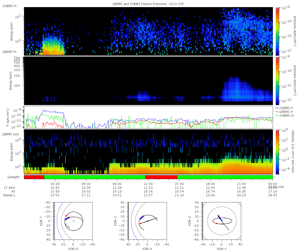
Task: Select the "CHEMS Pr." panel label
Action: pyautogui.click(x=10, y=6)
